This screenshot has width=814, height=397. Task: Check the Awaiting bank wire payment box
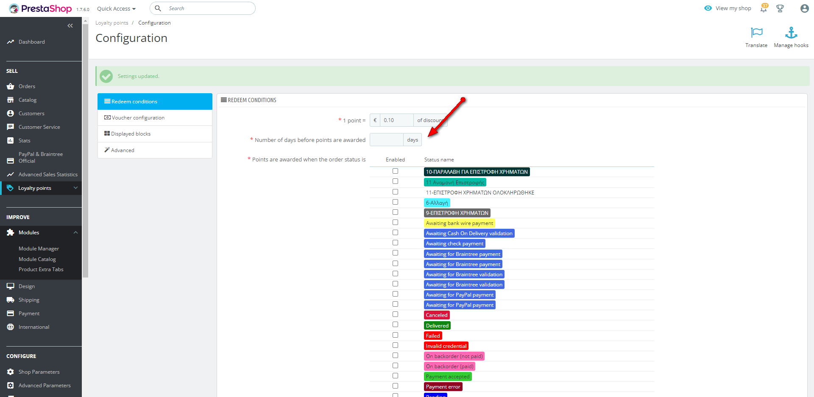point(395,222)
